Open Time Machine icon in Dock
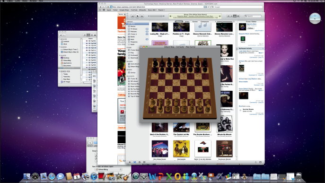Image resolution: width=325 pixels, height=183 pixels. pos(136,176)
